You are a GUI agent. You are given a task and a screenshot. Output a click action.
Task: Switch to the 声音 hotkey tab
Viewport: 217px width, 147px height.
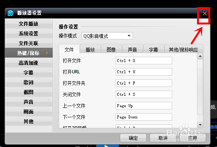point(133,49)
